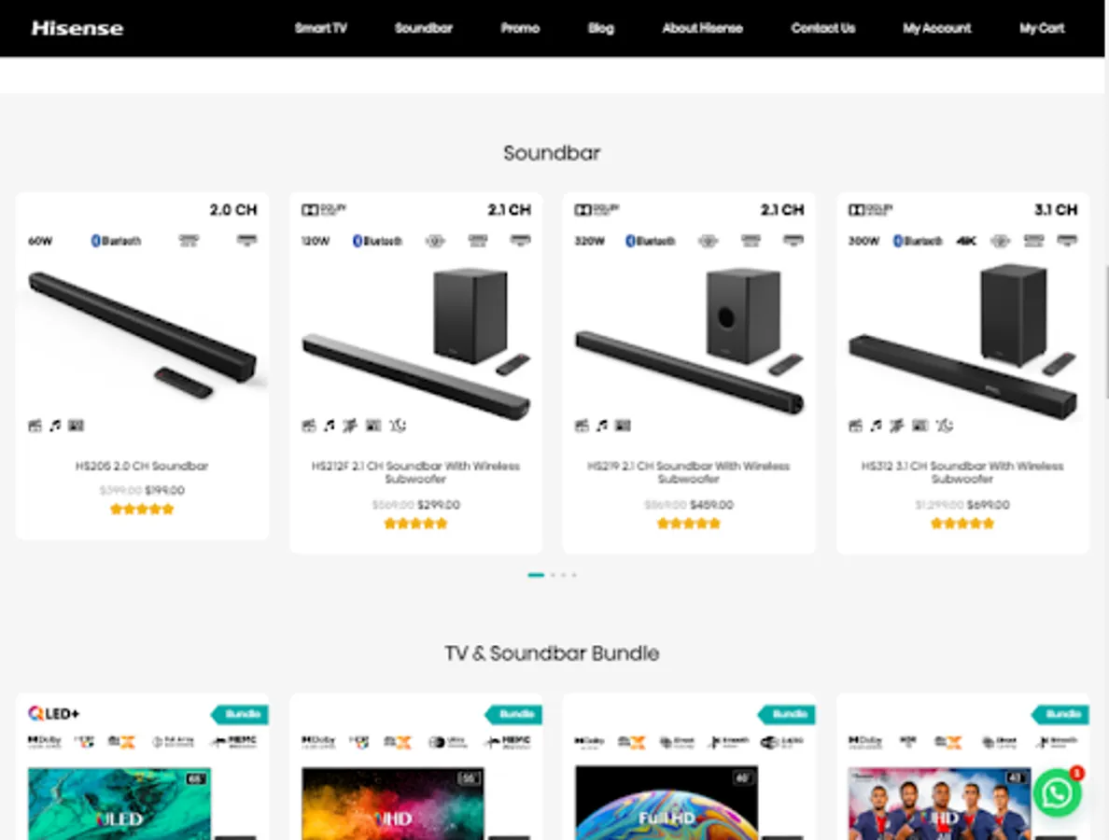Go to the Promo page
1109x840 pixels.
click(520, 28)
